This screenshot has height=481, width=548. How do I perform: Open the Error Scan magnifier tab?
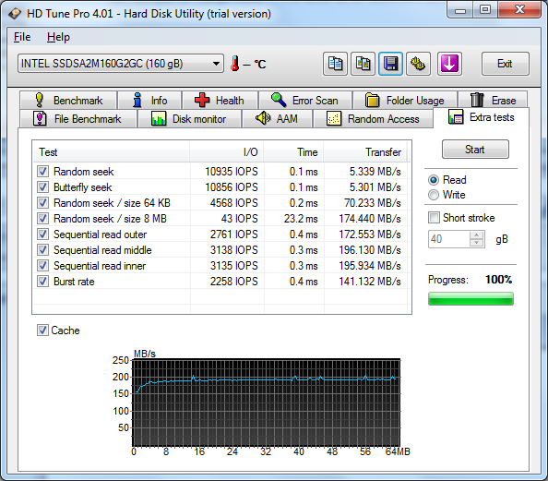305,100
